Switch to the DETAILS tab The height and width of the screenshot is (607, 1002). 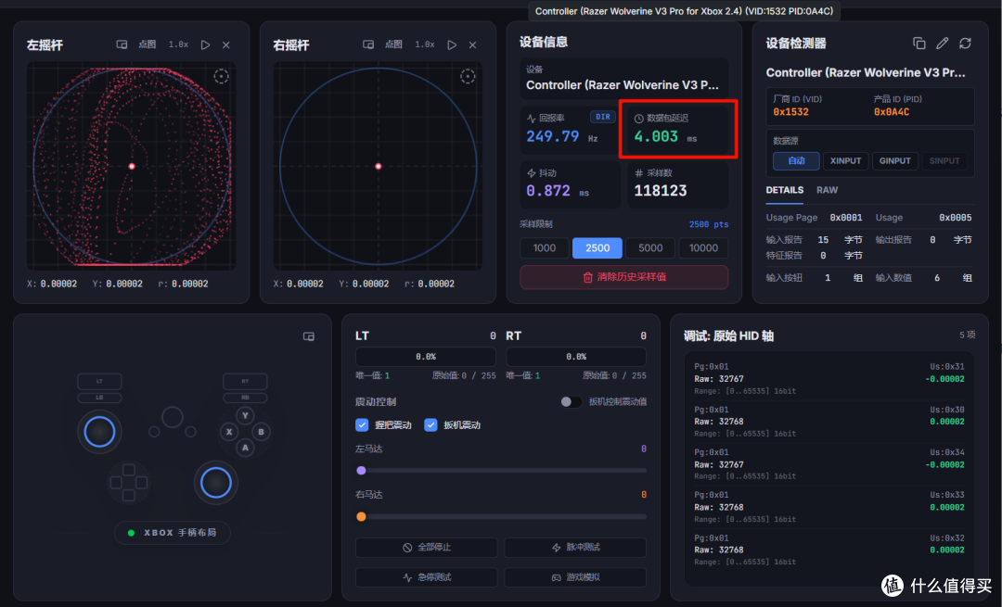tap(785, 190)
